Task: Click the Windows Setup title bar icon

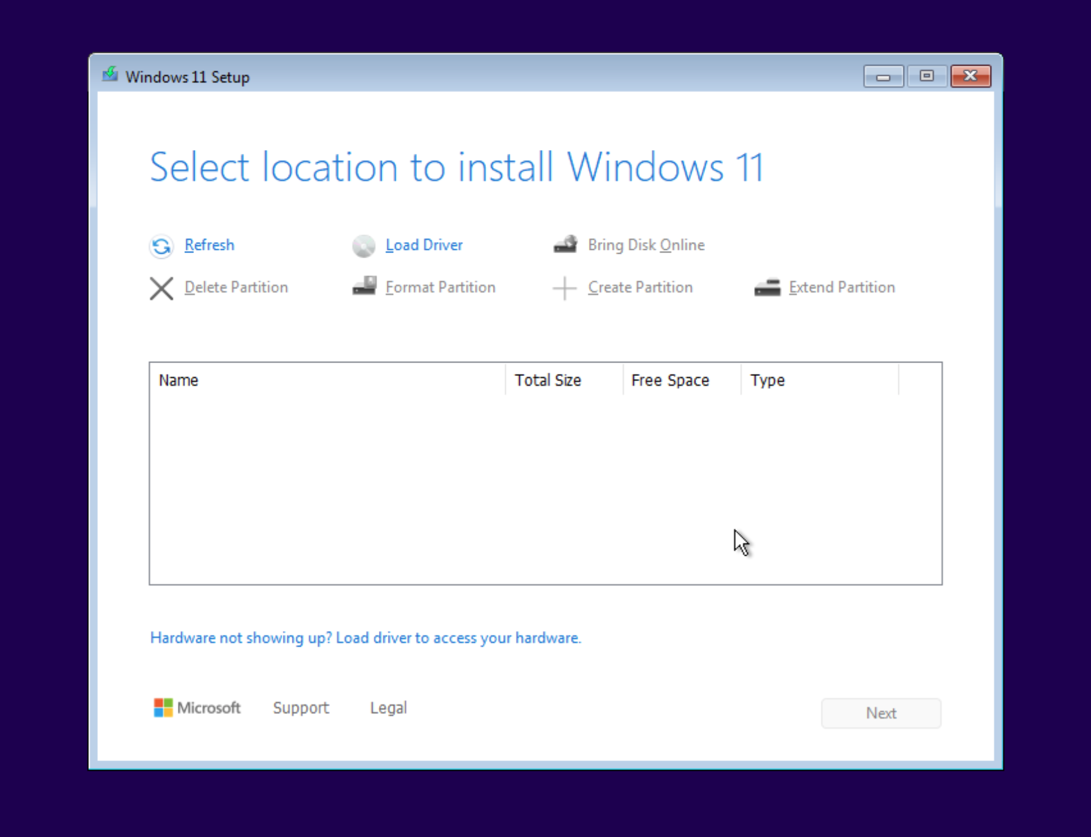Action: click(x=110, y=75)
